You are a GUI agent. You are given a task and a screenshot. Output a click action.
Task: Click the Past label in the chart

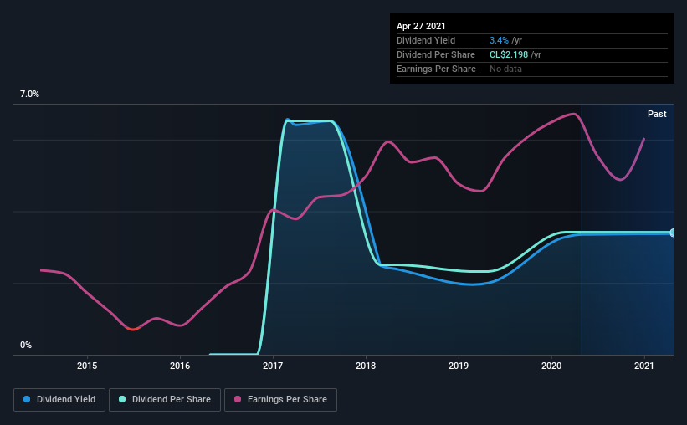click(657, 114)
